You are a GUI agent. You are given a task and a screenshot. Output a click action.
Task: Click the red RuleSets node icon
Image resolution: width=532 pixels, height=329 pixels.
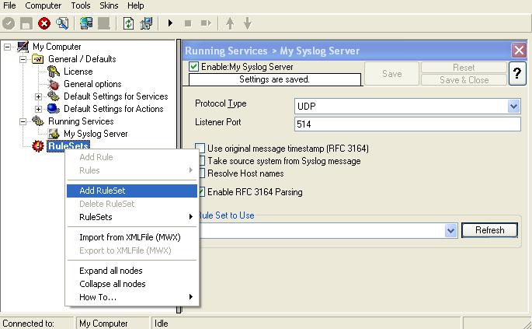click(x=37, y=146)
